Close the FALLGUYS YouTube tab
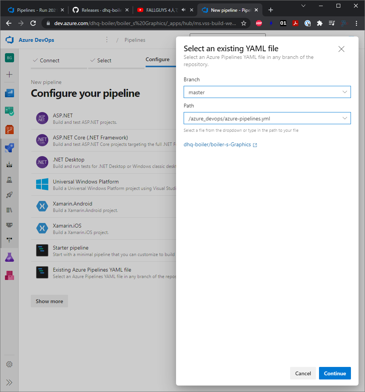This screenshot has height=392, width=365. coord(192,10)
